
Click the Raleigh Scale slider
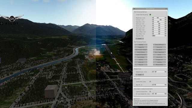click(159, 72)
